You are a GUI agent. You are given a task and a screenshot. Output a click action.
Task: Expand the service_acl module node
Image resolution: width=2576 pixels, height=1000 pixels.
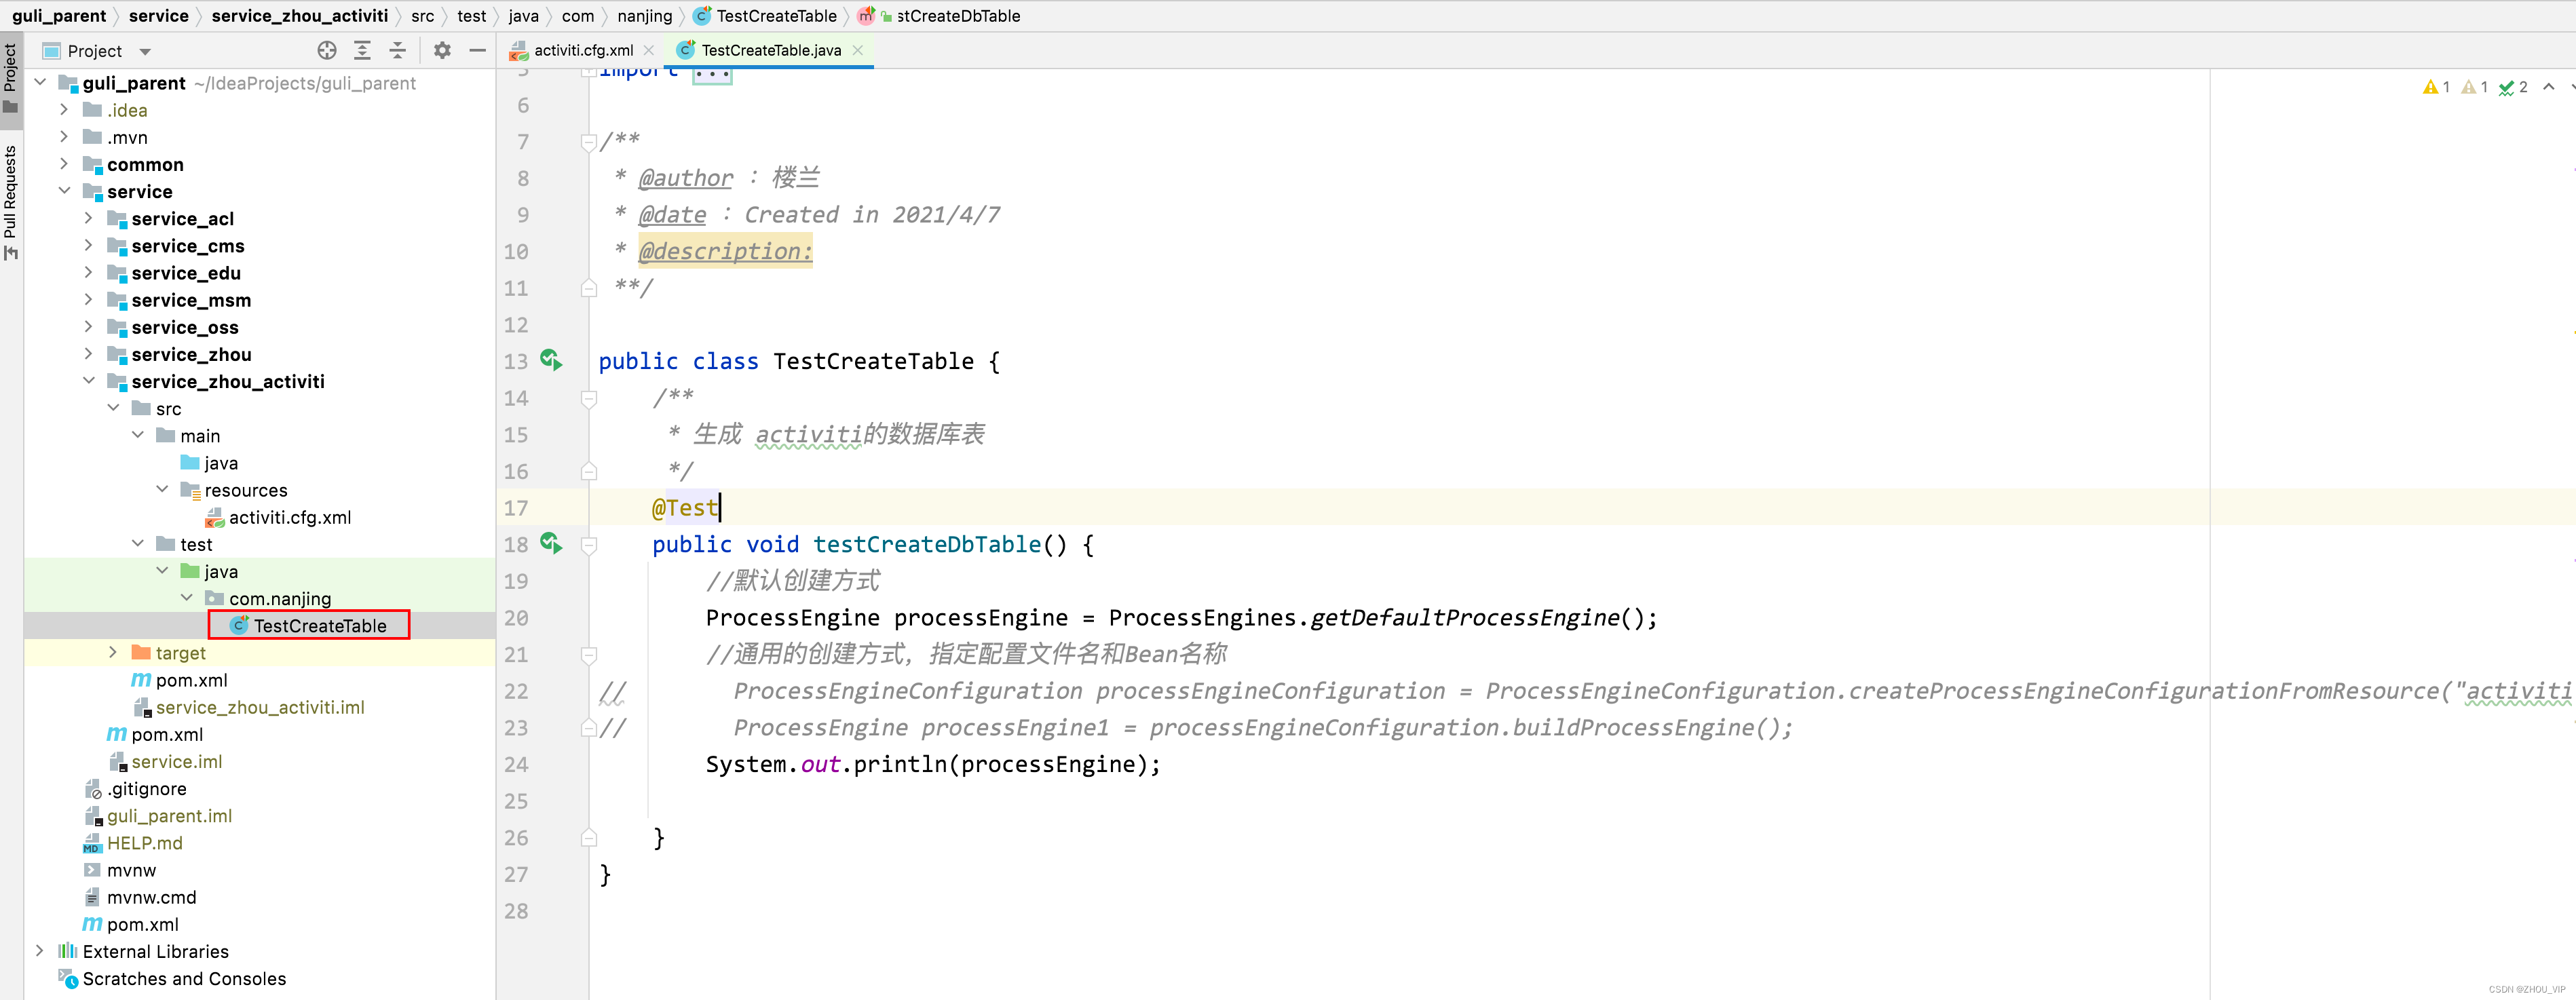coord(88,218)
